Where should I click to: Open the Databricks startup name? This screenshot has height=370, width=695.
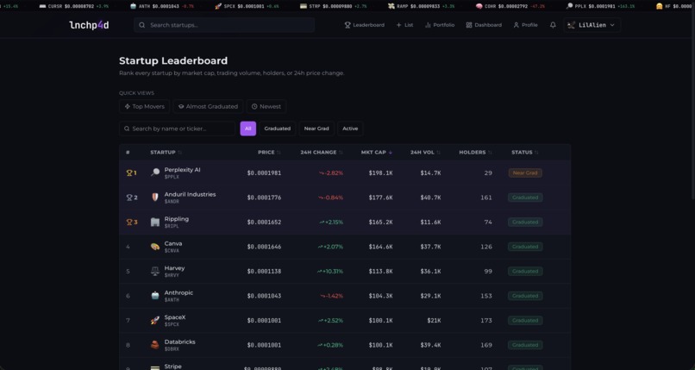(180, 342)
